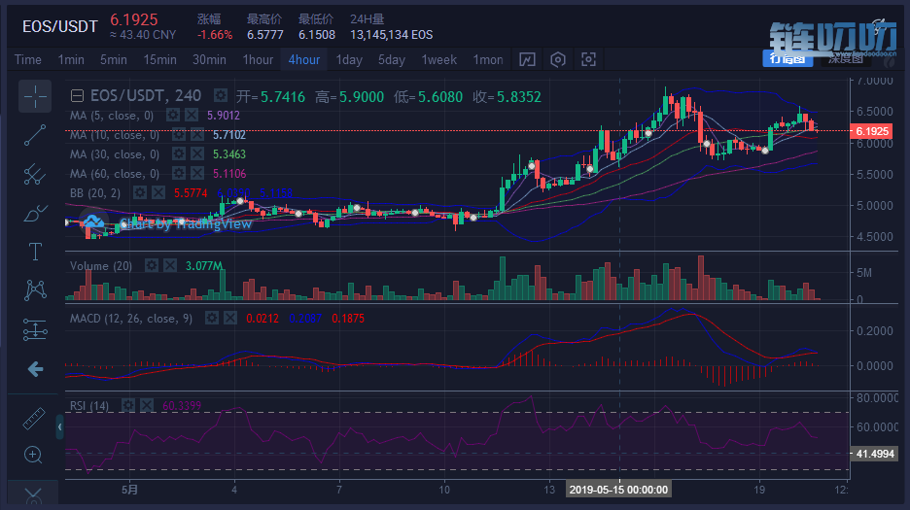This screenshot has height=510, width=910.
Task: Open settings for MA (10, close, 0)
Action: pyautogui.click(x=178, y=135)
